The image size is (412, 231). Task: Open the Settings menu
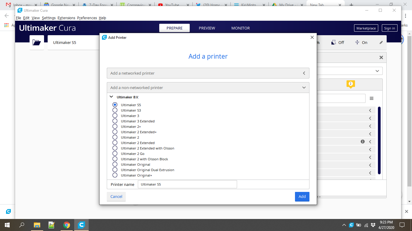point(49,18)
